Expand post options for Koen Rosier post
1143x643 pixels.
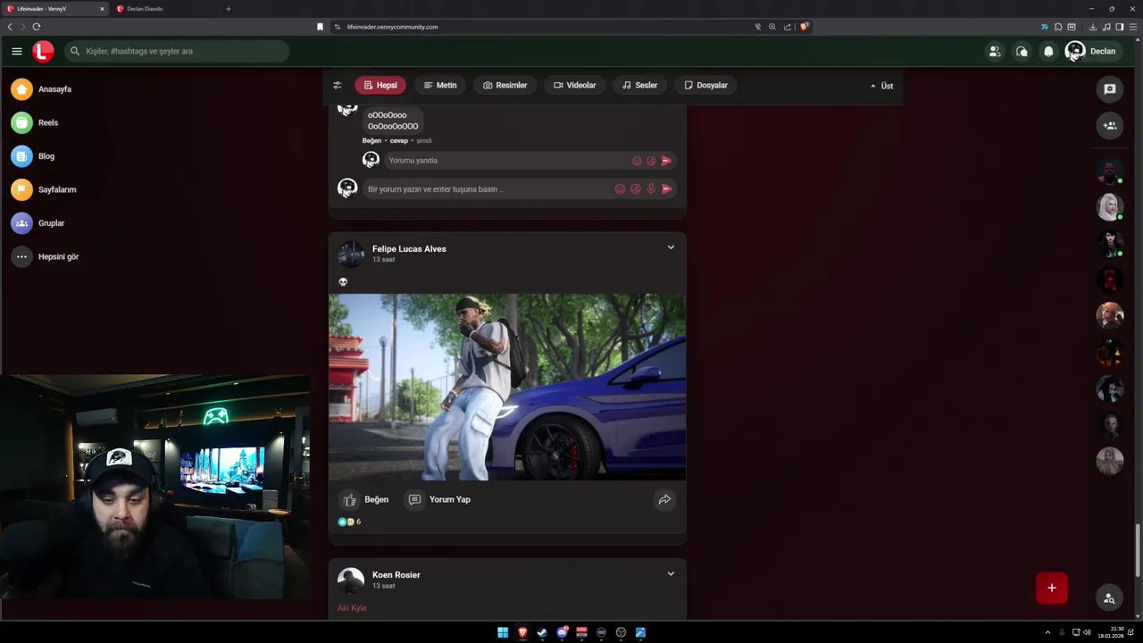click(x=671, y=573)
